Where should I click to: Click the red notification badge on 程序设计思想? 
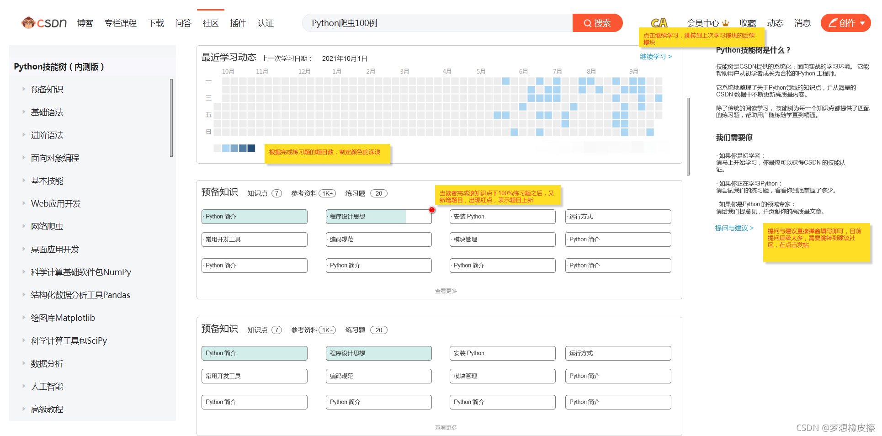tap(431, 210)
